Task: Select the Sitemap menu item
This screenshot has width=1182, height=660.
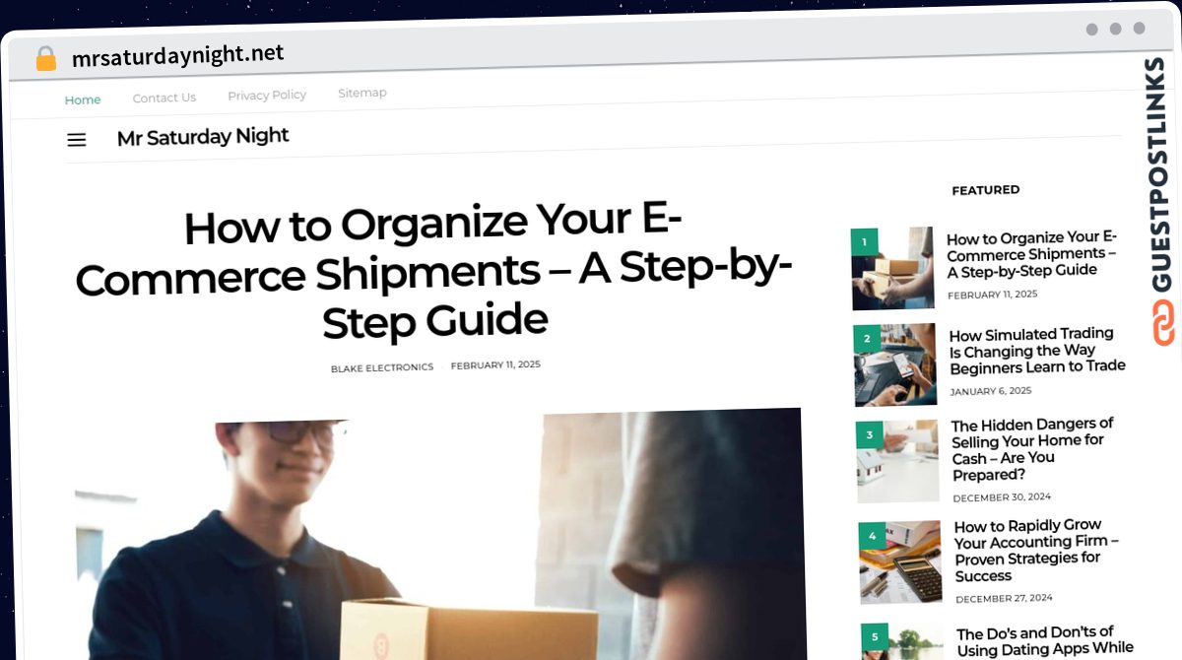Action: point(362,93)
